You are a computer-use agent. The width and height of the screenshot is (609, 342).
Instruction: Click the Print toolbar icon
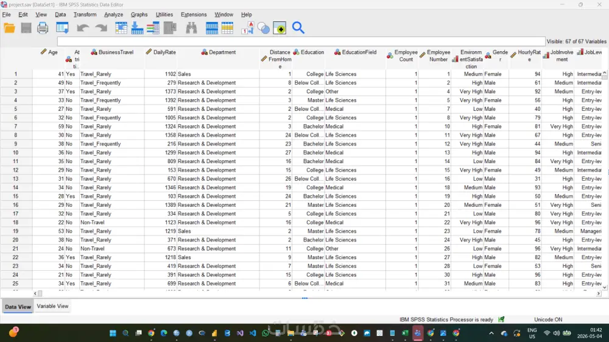click(43, 28)
